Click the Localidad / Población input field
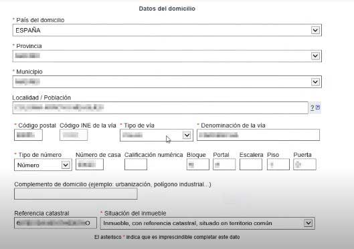 point(161,107)
